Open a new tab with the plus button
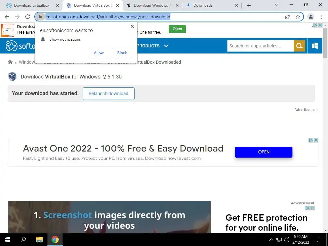 [x=249, y=5]
